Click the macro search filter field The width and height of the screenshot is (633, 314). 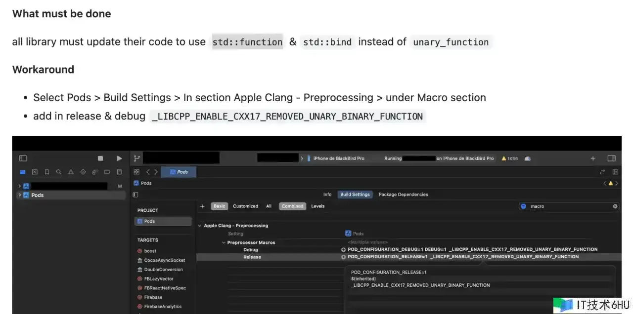569,206
